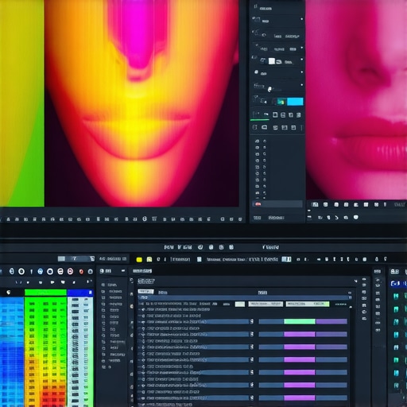Expand the effects row containing the white swatch
This screenshot has height=407, width=407.
[301, 60]
